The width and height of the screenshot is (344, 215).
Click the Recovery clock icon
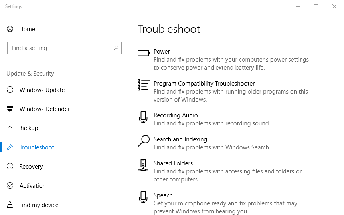pyautogui.click(x=10, y=166)
